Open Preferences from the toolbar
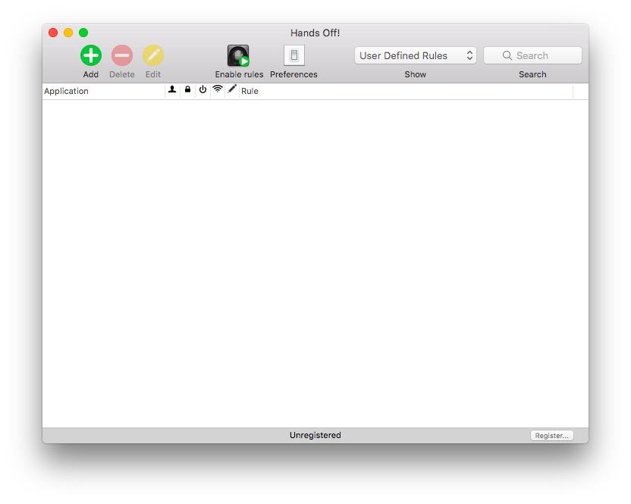This screenshot has width=631, height=504. [x=294, y=55]
